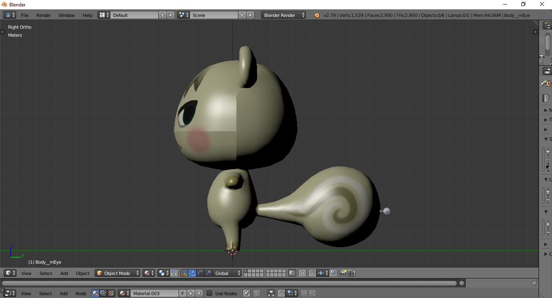552x298 pixels.
Task: Show tool shelf via plus under Meters
Action: coord(2,31)
